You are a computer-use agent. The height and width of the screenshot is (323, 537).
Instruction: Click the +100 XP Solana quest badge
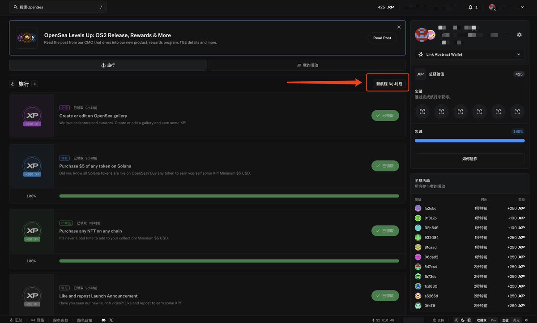click(32, 166)
